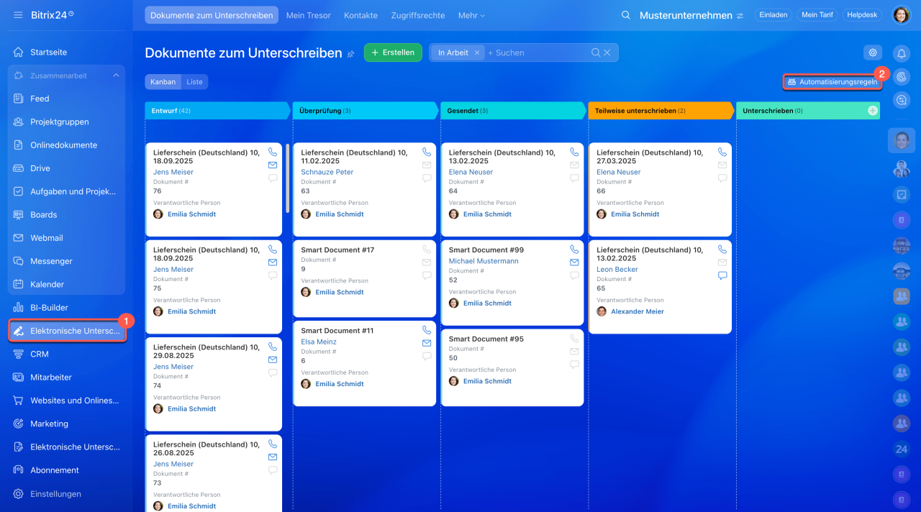Collapse the Zusammenarbeit sidebar section
The width and height of the screenshot is (921, 512).
pos(116,76)
